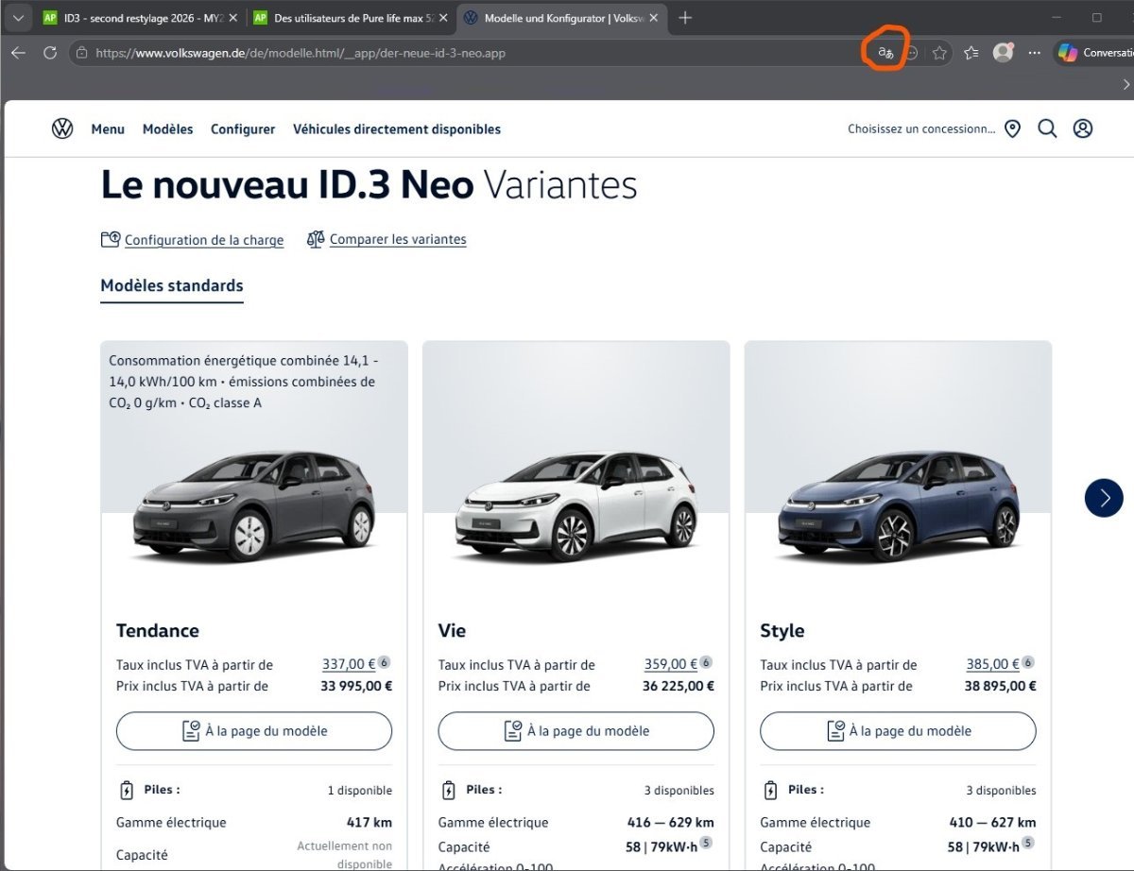This screenshot has width=1134, height=871.
Task: Expand the tab list dropdown arrow
Action: tap(18, 18)
